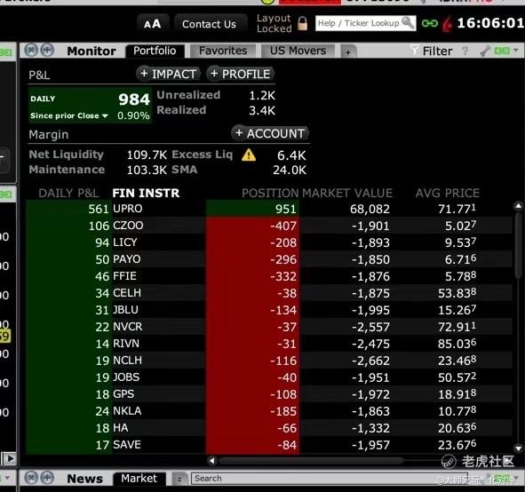Click the Contact Us button
The height and width of the screenshot is (492, 525).
point(209,24)
